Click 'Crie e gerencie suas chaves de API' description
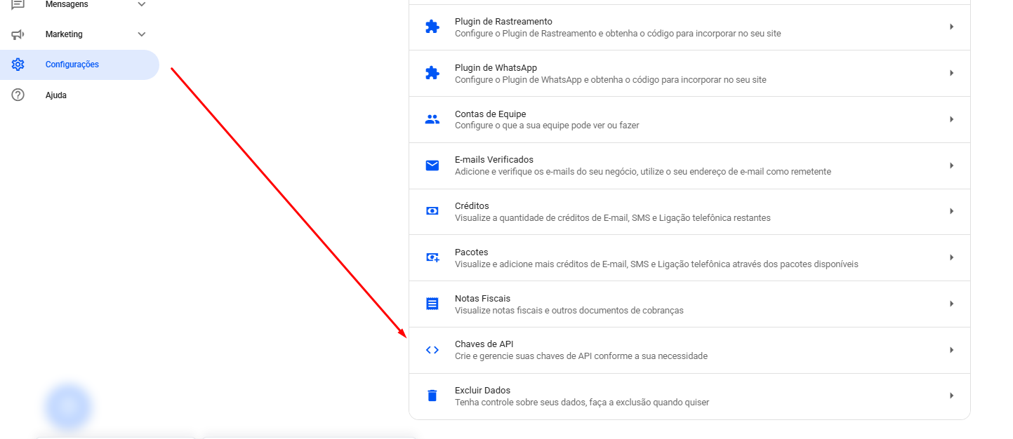 (x=581, y=356)
